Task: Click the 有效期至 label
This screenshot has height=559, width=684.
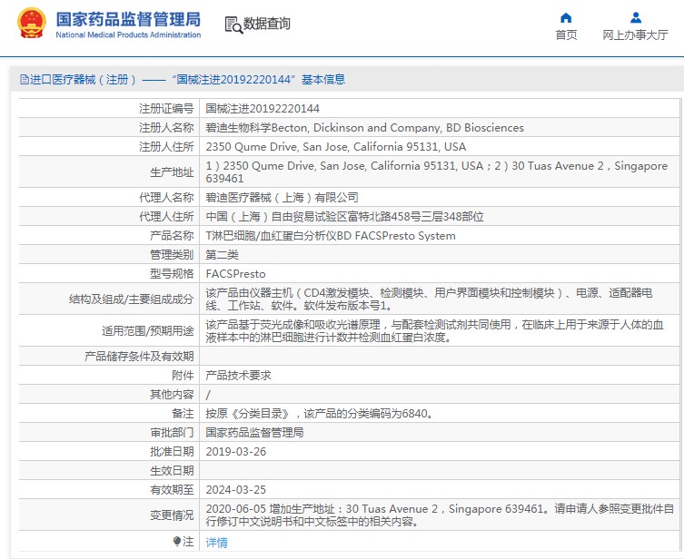Action: click(172, 490)
